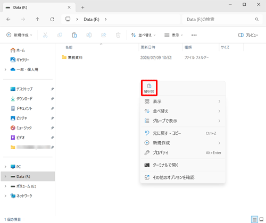Click the paste icon in the toolbar
This screenshot has height=223, width=266.
(74, 35)
